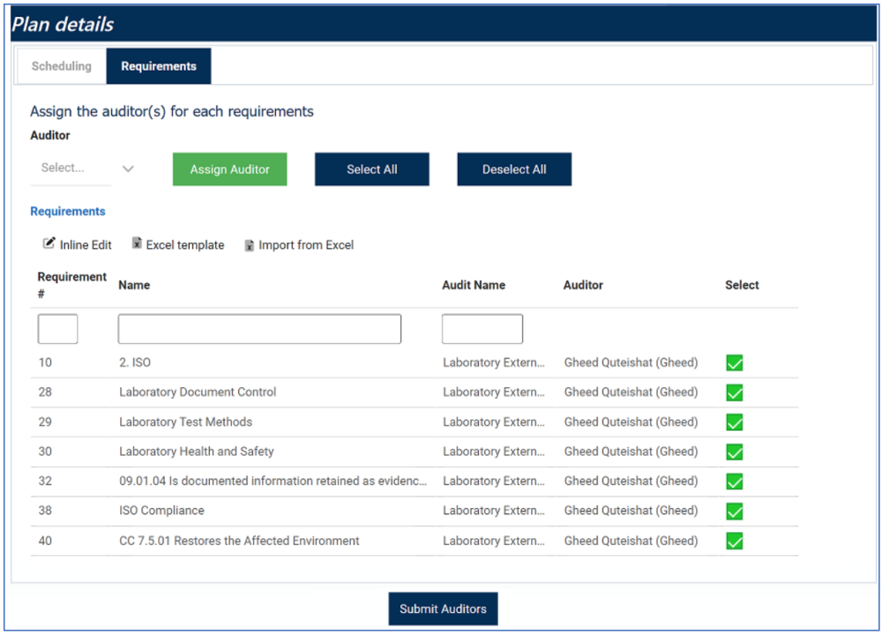This screenshot has width=882, height=636.
Task: Select 'Laboratory Health and Safety' name cell
Action: [x=197, y=452]
